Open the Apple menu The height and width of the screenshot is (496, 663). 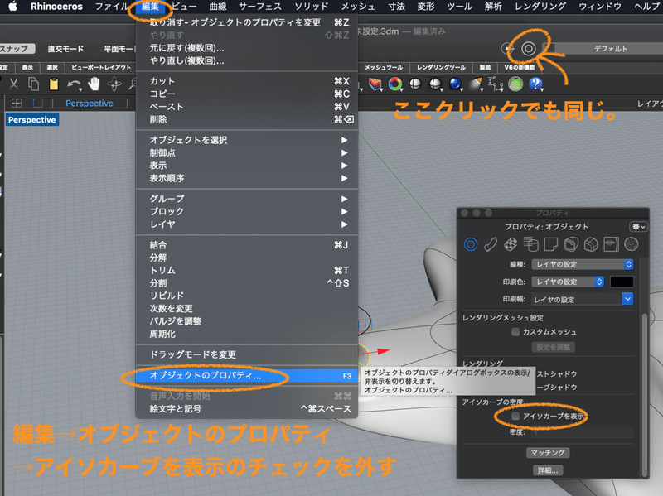(12, 7)
